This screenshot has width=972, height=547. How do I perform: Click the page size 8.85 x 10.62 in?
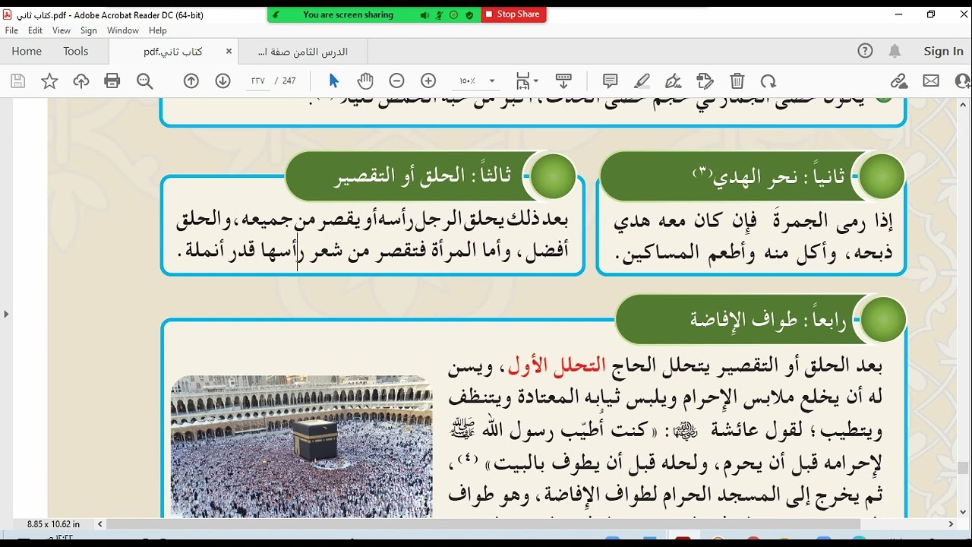pos(53,524)
